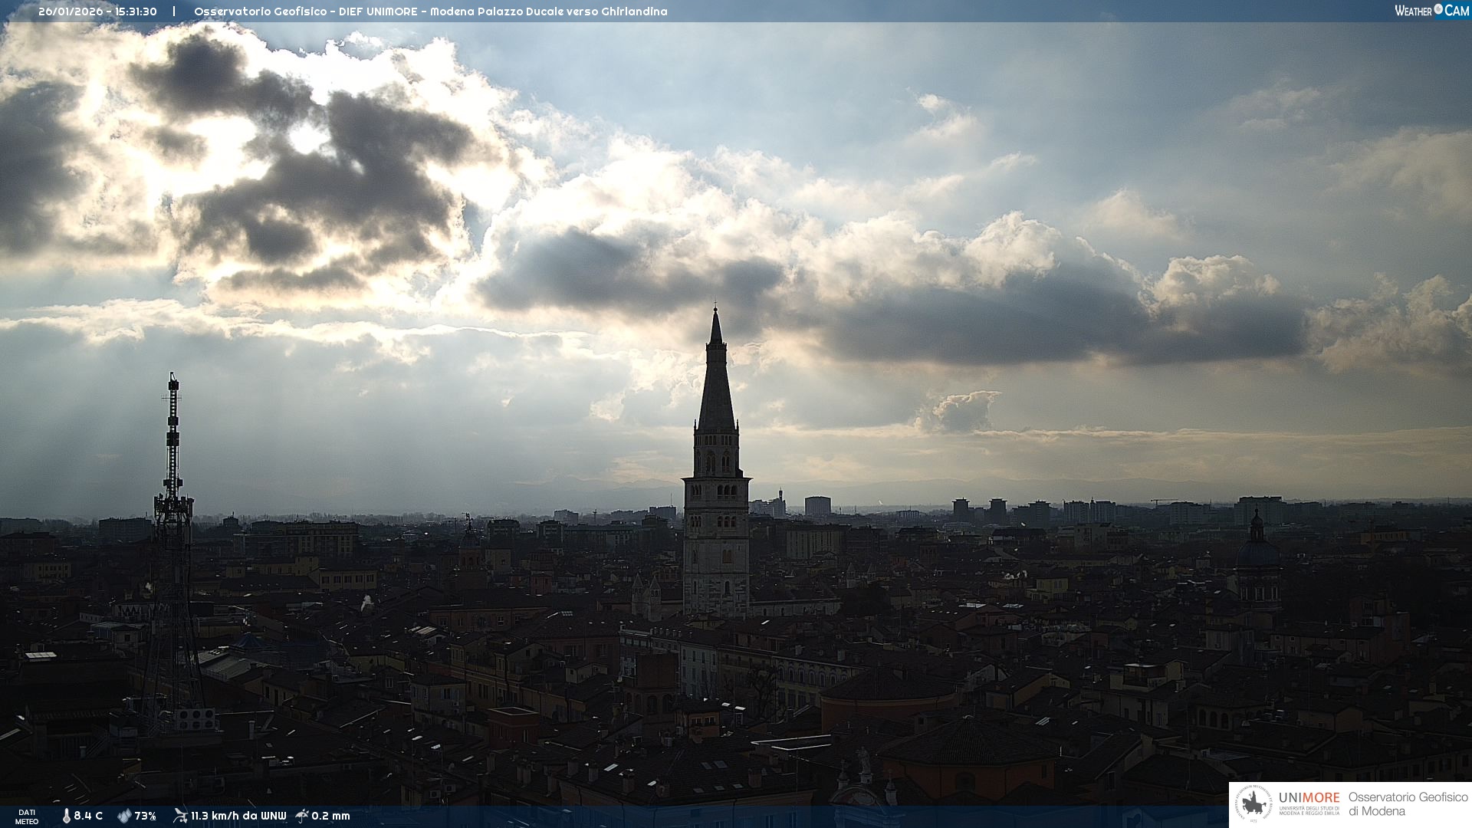Click the bright sun glow behind the clouds

coord(307,140)
